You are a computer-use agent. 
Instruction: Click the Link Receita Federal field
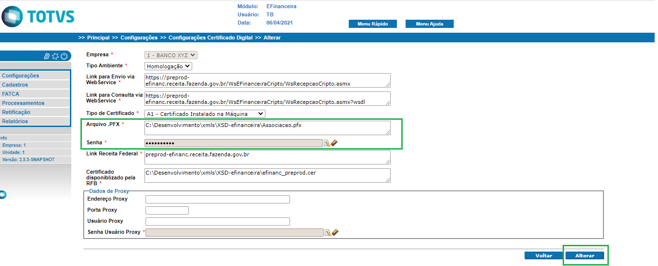[x=268, y=157]
